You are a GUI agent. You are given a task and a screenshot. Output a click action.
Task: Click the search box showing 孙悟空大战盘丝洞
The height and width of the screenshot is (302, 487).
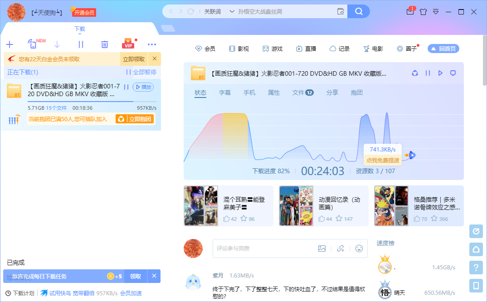(286, 11)
